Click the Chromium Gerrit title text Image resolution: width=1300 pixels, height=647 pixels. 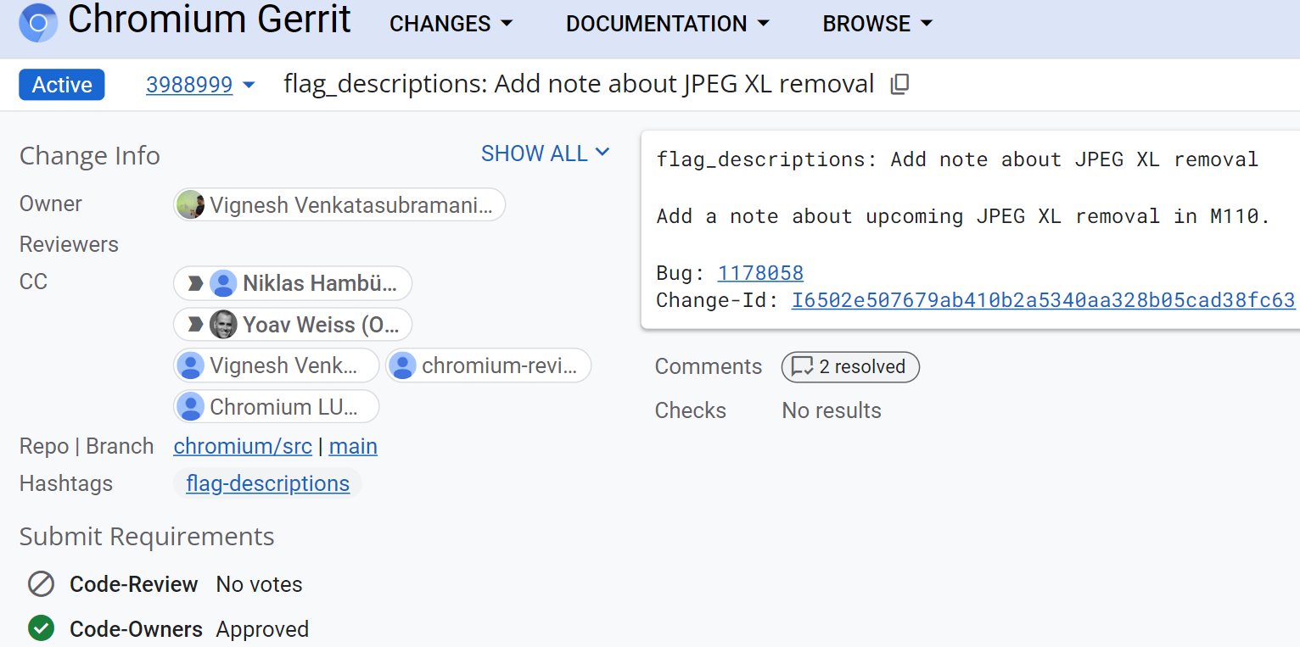210,20
